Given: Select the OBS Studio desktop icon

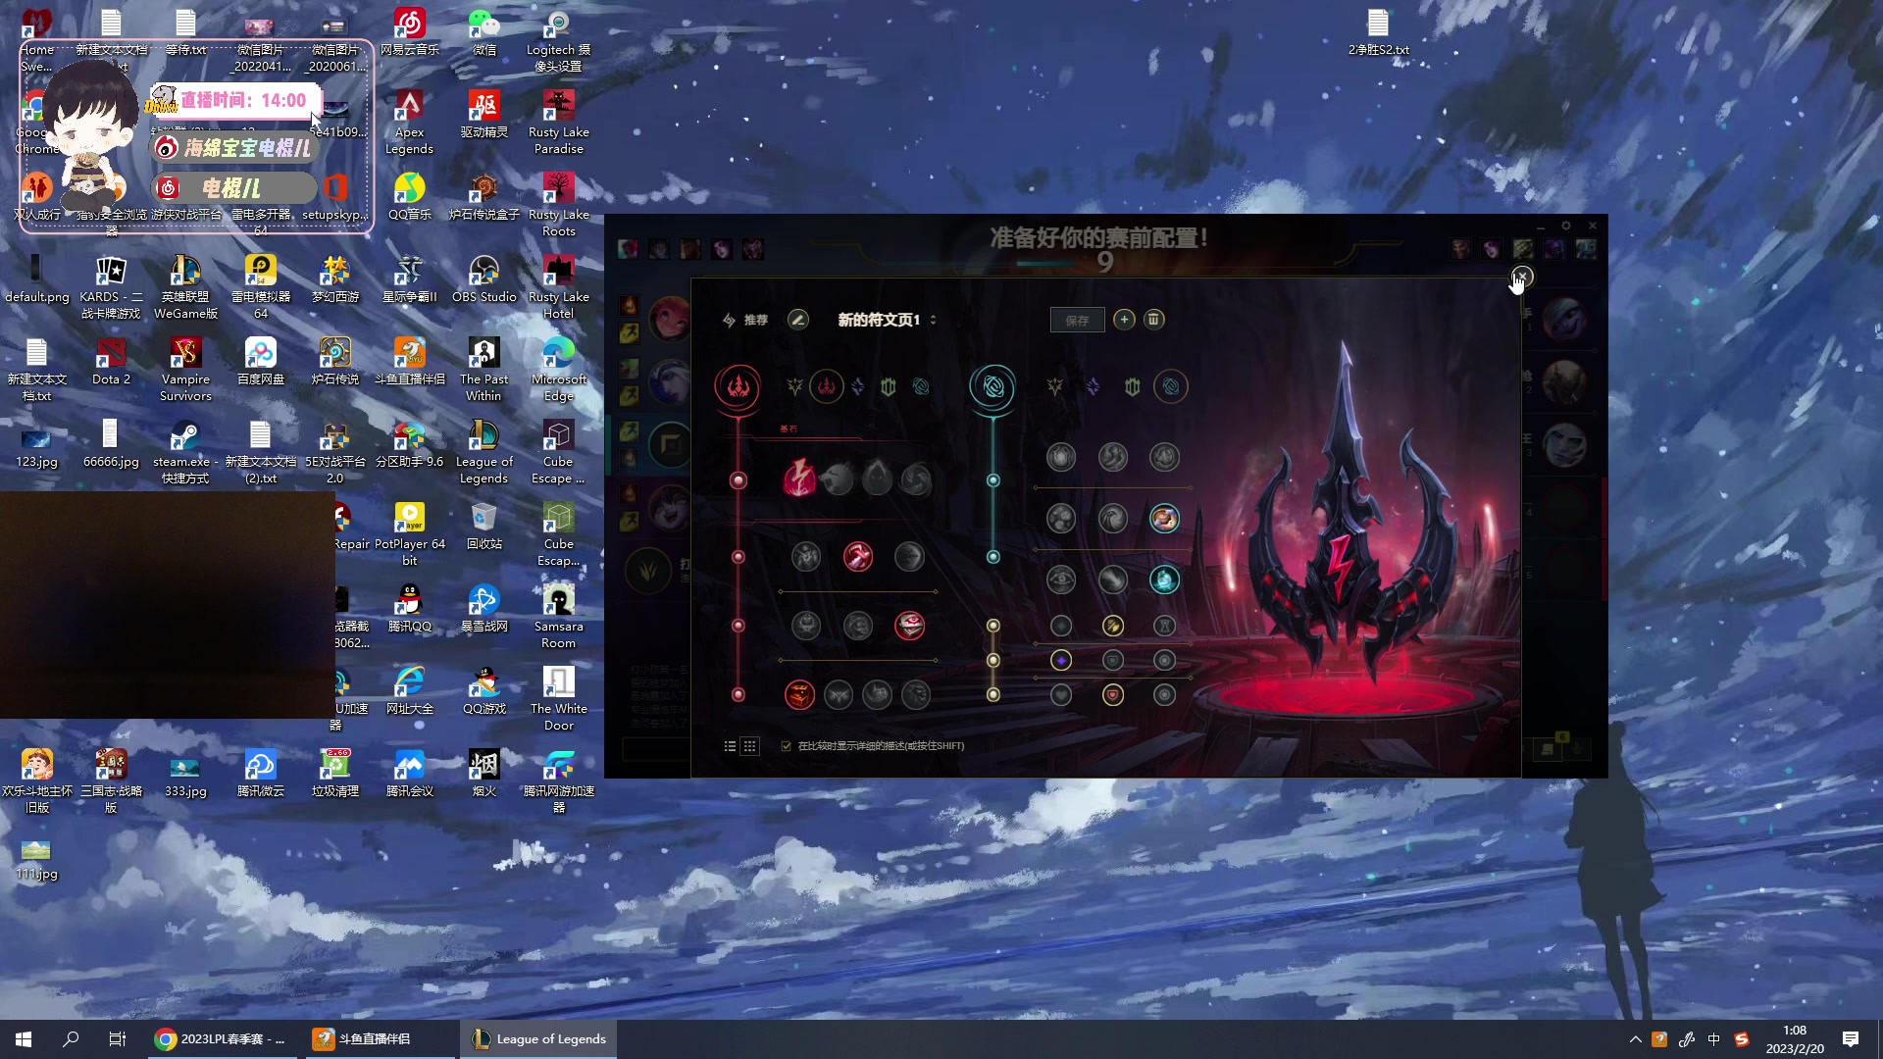Looking at the screenshot, I should click(484, 279).
